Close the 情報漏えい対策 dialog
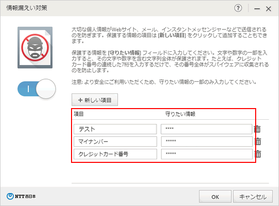Image resolution: width=279 pixels, height=206 pixels. 268,9
